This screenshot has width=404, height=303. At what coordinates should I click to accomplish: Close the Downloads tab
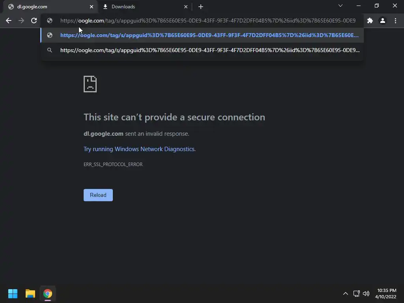[186, 7]
